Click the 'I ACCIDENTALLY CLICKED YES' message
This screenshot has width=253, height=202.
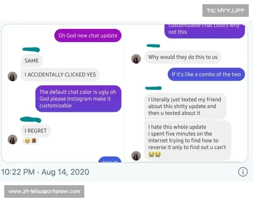click(x=60, y=74)
